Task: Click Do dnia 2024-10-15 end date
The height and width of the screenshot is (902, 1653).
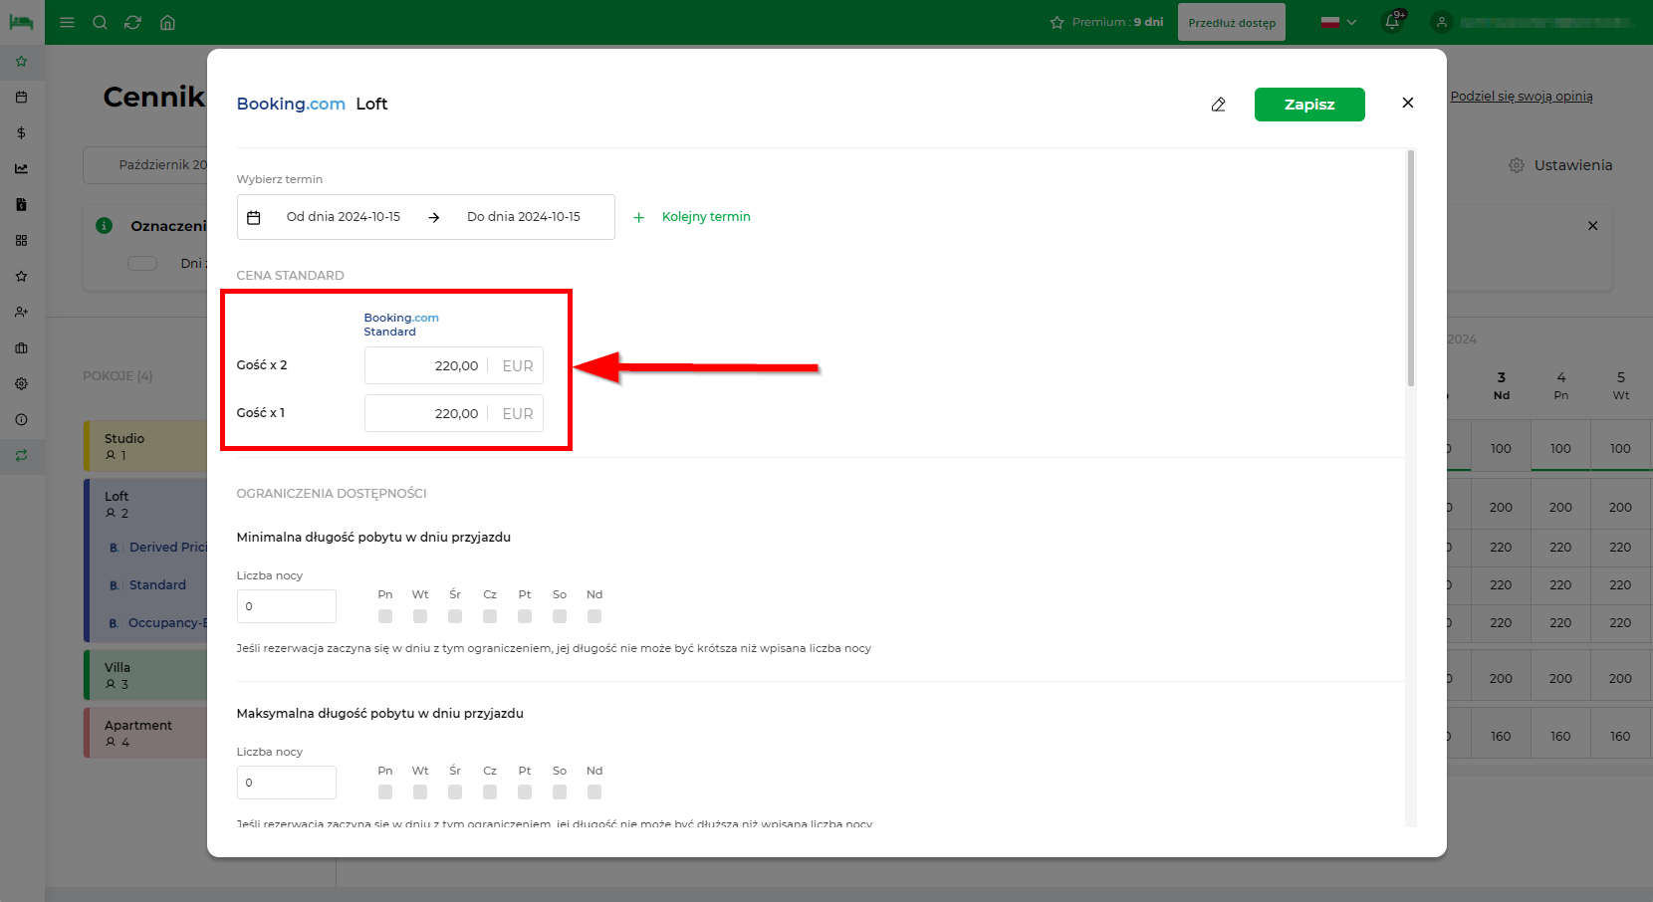Action: pyautogui.click(x=524, y=217)
